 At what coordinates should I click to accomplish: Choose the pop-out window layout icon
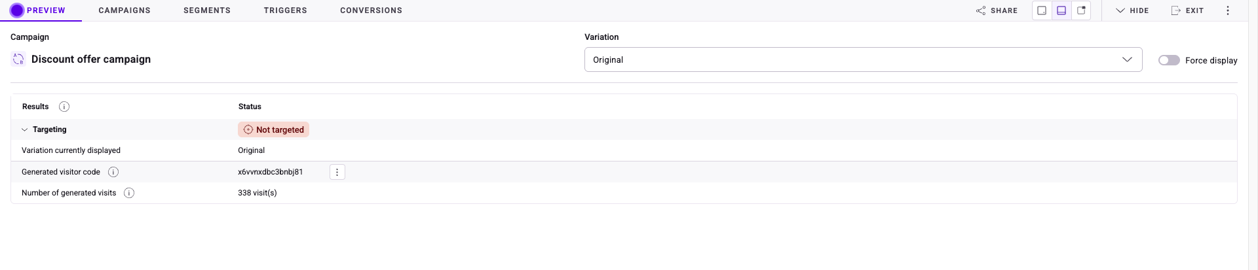(x=1081, y=10)
